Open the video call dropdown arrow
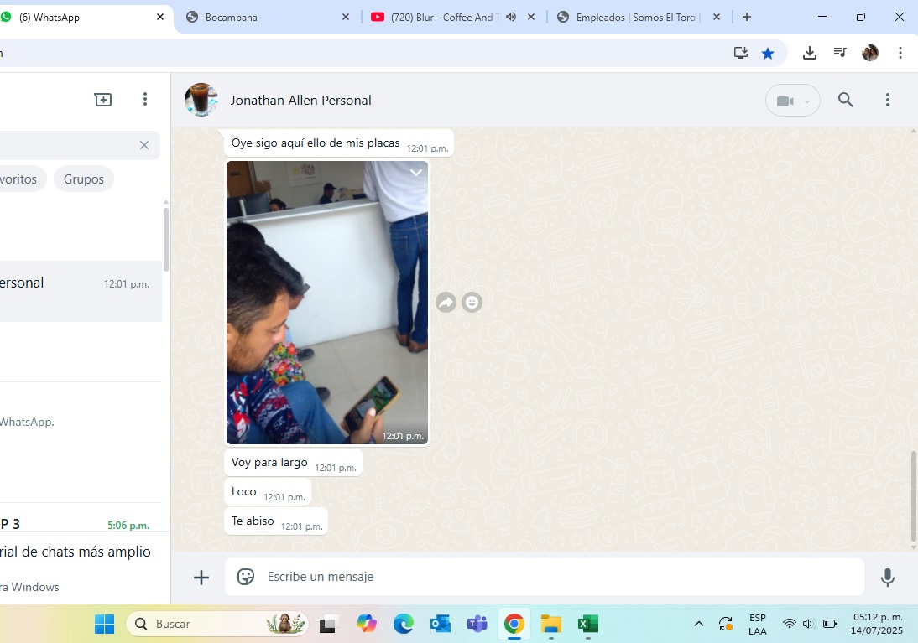The height and width of the screenshot is (643, 918). 807,101
